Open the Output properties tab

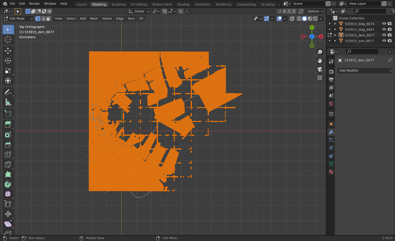click(331, 79)
